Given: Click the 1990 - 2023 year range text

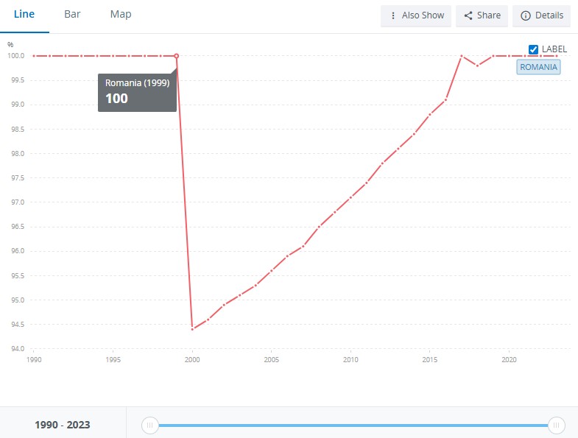Looking at the screenshot, I should click(x=63, y=425).
